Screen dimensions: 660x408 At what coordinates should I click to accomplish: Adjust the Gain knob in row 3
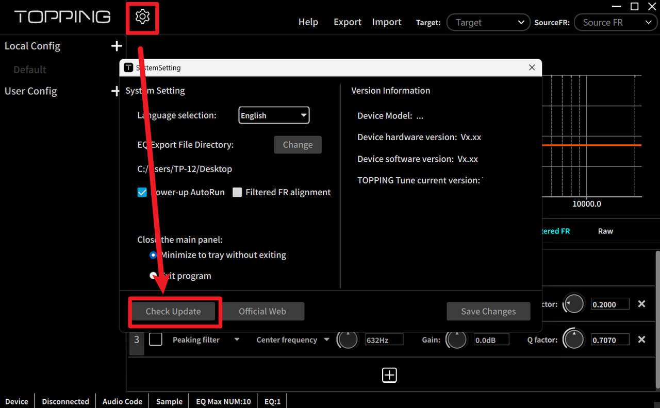click(x=456, y=339)
